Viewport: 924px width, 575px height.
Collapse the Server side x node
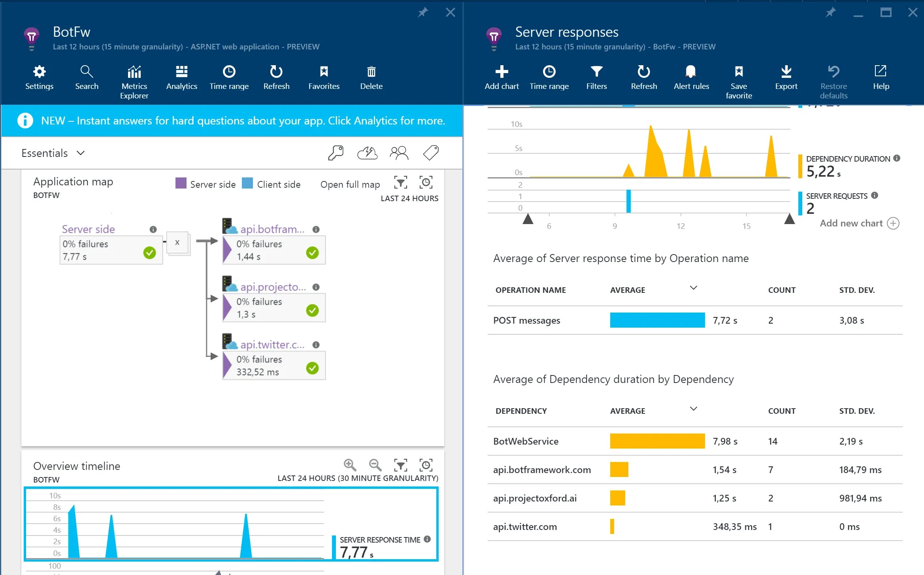pyautogui.click(x=177, y=242)
